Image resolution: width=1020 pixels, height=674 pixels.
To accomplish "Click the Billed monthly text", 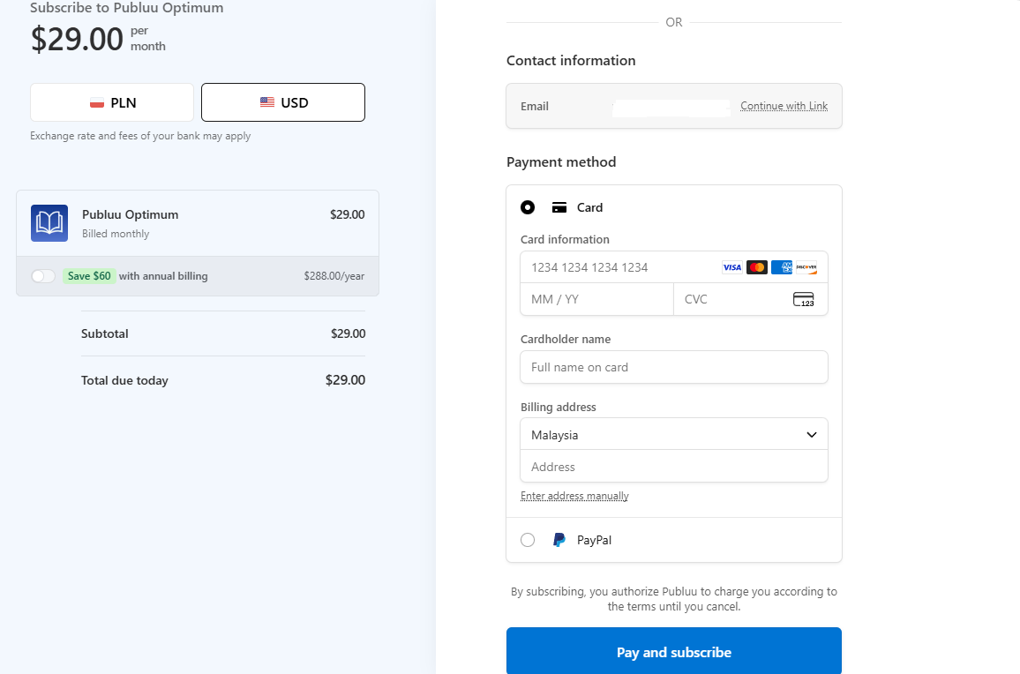I will click(116, 234).
